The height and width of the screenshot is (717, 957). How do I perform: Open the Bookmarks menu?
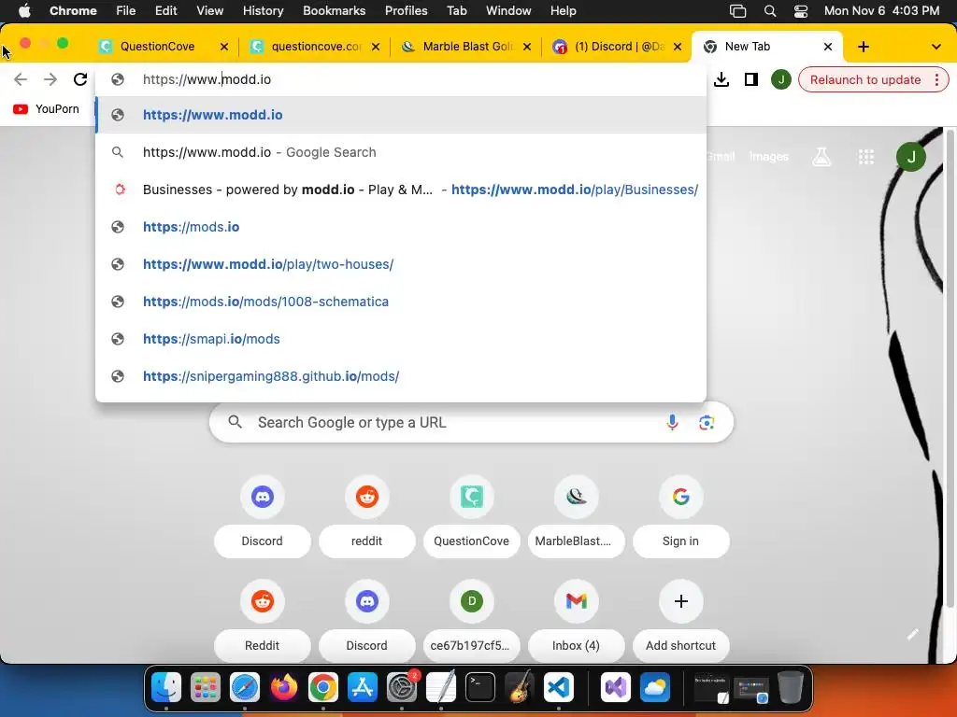334,10
